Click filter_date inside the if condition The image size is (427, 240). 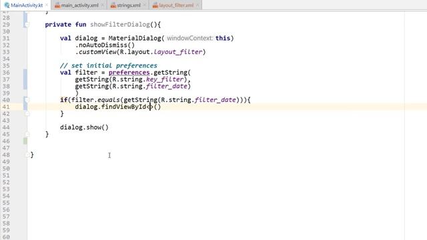[x=215, y=100]
